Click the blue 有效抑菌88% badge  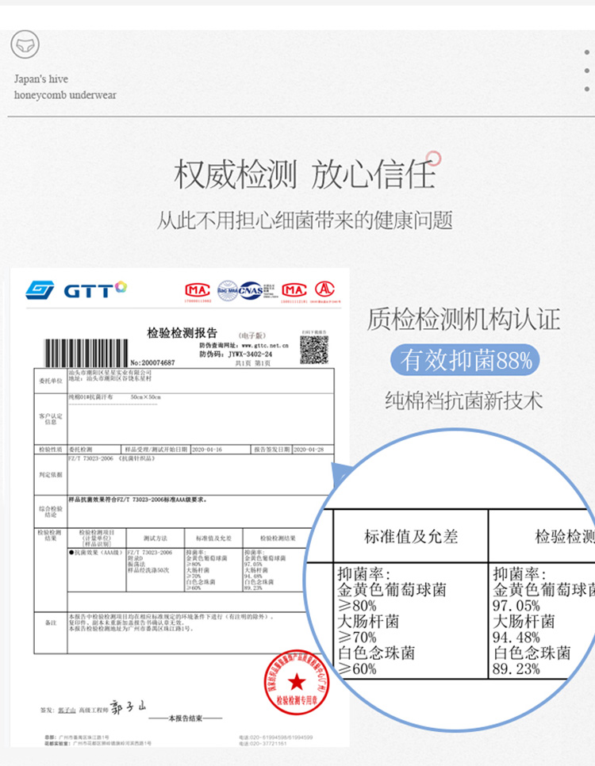point(466,362)
